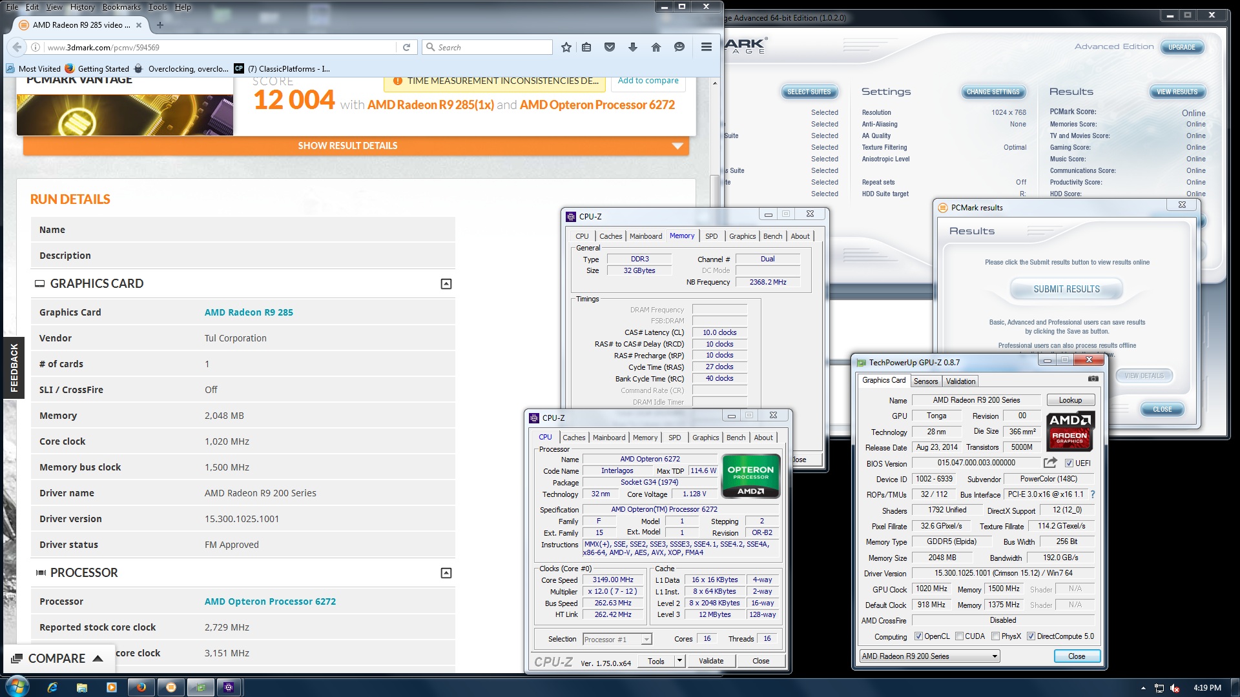Open the Feedback side tab
This screenshot has width=1240, height=697.
click(14, 368)
